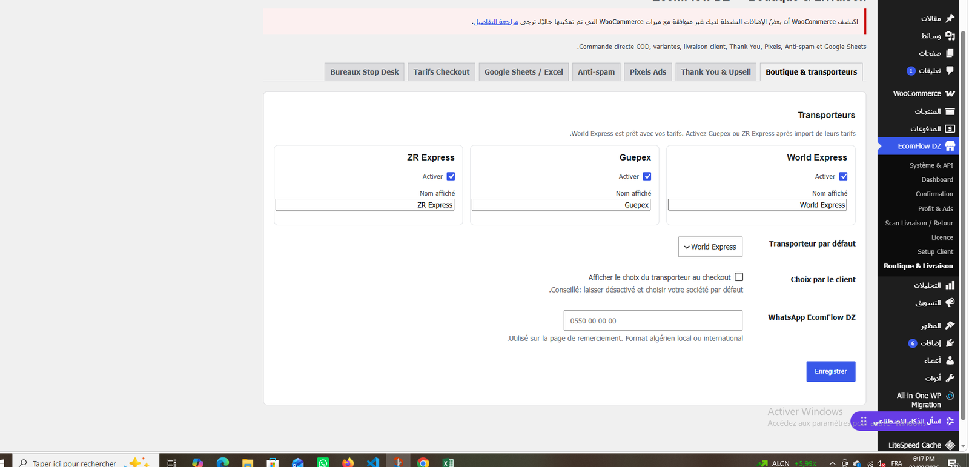Toggle Activer checkbox for Guepex
Screen dimensions: 969x467
[x=647, y=176]
